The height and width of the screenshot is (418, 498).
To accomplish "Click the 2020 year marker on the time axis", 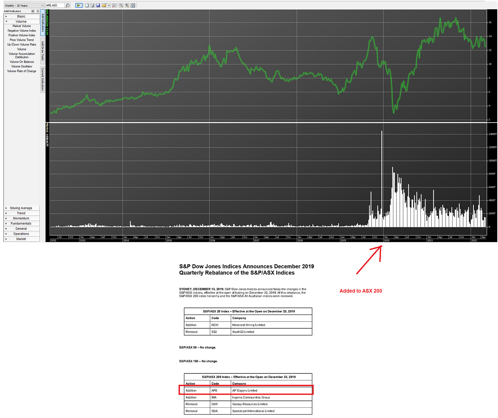I will [386, 240].
